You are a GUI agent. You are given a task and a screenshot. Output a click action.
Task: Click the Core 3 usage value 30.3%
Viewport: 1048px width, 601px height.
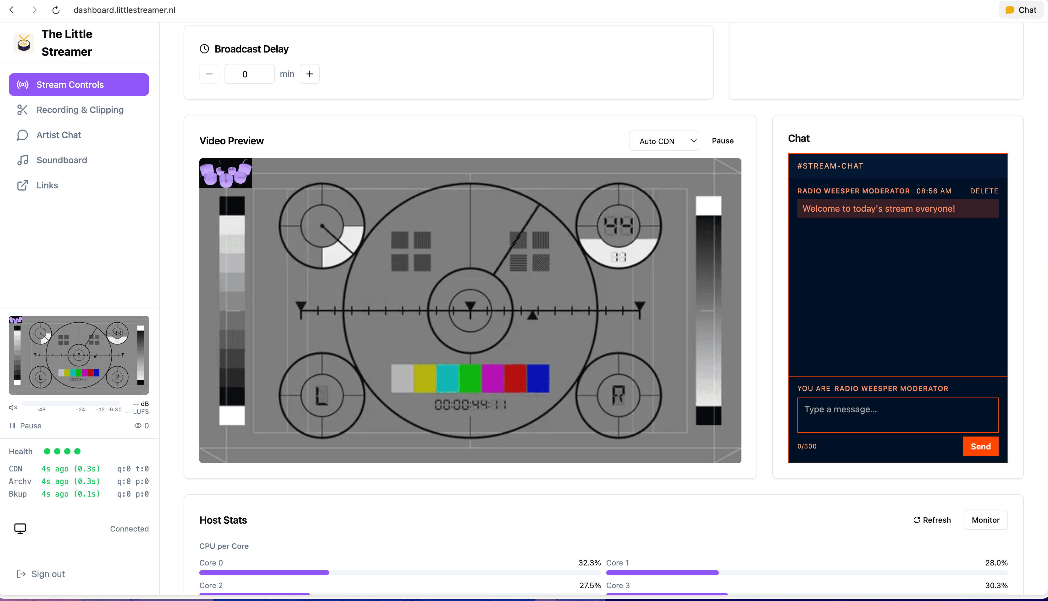point(996,585)
